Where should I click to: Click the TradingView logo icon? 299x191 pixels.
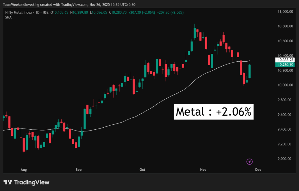click(8, 182)
